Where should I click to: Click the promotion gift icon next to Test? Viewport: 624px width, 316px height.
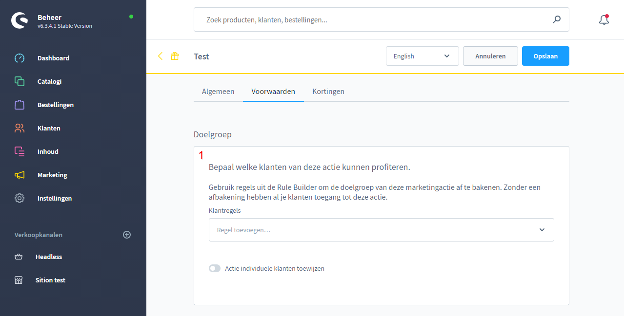(x=174, y=56)
